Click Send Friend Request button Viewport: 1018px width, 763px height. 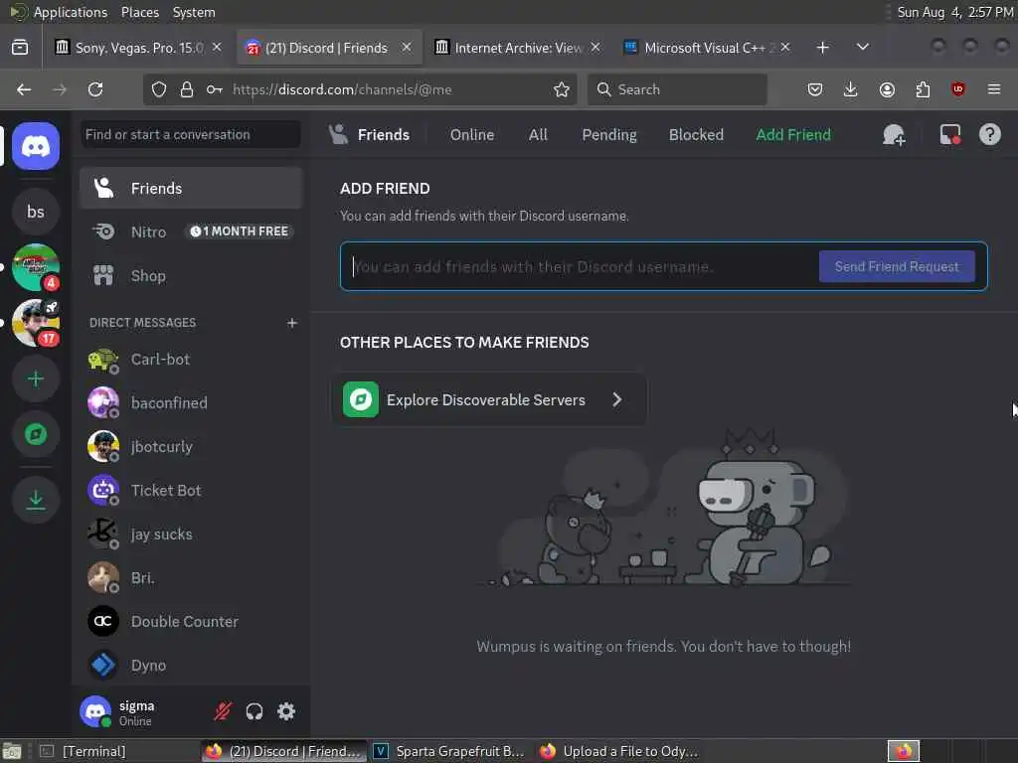(897, 266)
